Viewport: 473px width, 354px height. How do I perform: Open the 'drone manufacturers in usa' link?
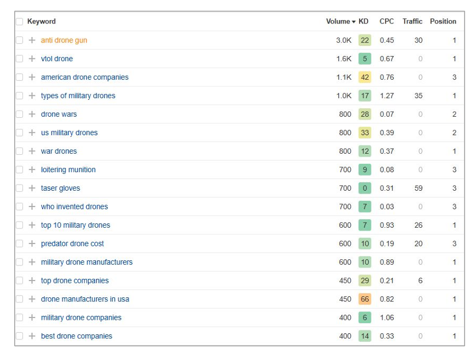(85, 300)
